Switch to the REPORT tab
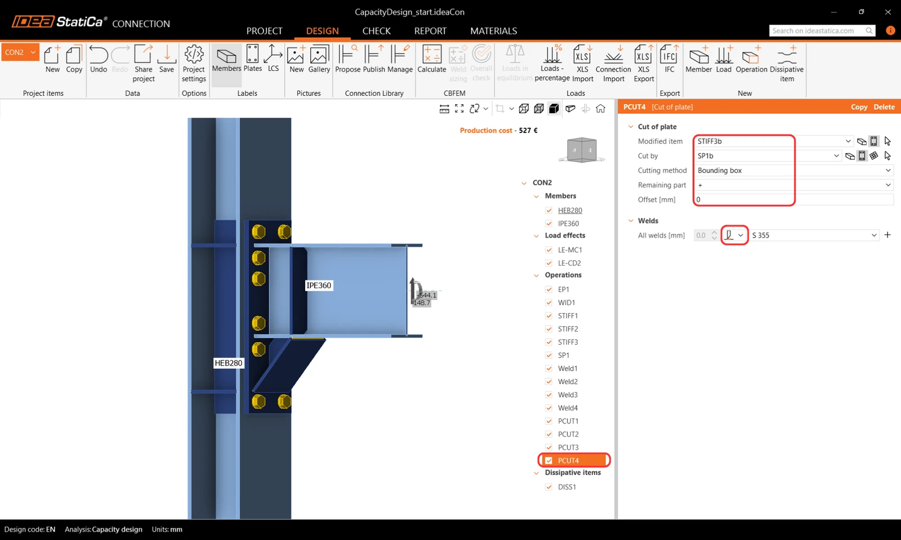 pyautogui.click(x=430, y=31)
